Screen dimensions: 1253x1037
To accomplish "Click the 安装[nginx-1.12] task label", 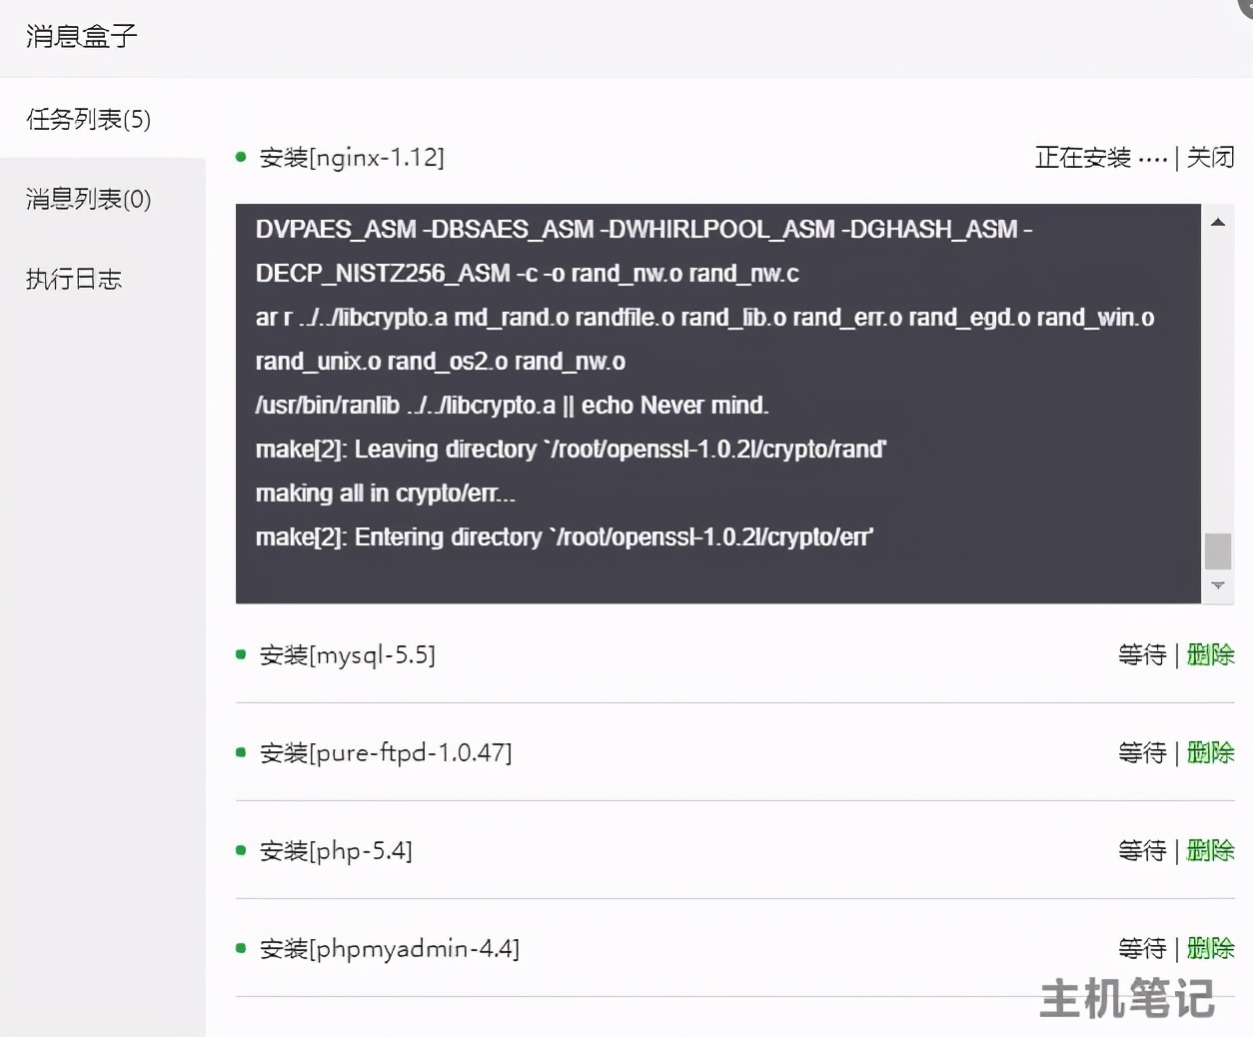I will (x=353, y=157).
